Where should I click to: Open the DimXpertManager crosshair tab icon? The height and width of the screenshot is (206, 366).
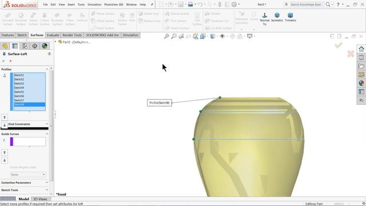34,46
